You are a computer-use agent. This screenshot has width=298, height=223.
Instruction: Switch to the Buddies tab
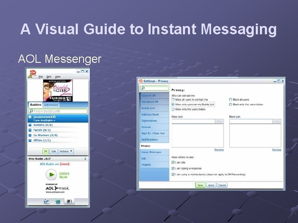[x=36, y=104]
